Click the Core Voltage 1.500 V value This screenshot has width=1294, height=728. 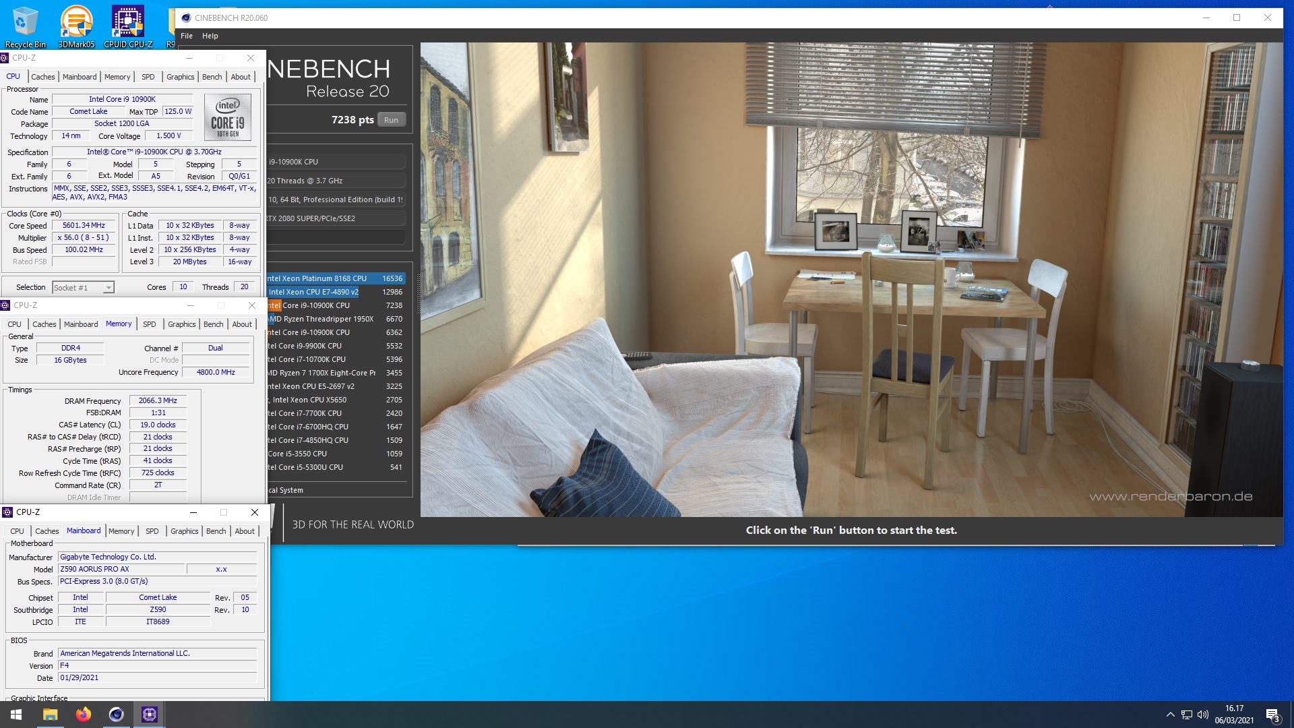click(168, 136)
